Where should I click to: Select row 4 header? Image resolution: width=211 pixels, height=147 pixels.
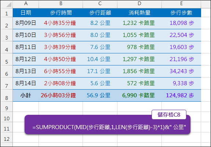[x=7, y=47]
